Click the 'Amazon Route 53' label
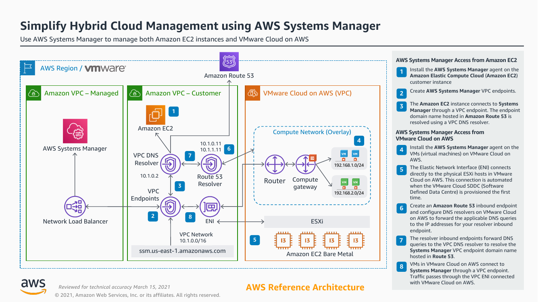Image resolution: width=538 pixels, height=302 pixels. (x=229, y=76)
